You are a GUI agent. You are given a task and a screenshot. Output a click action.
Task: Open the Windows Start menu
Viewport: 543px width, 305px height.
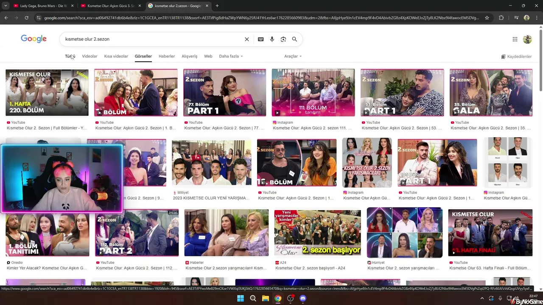(241, 298)
